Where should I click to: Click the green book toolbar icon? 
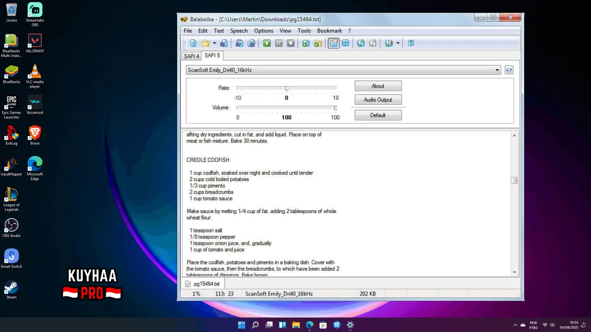tap(306, 43)
